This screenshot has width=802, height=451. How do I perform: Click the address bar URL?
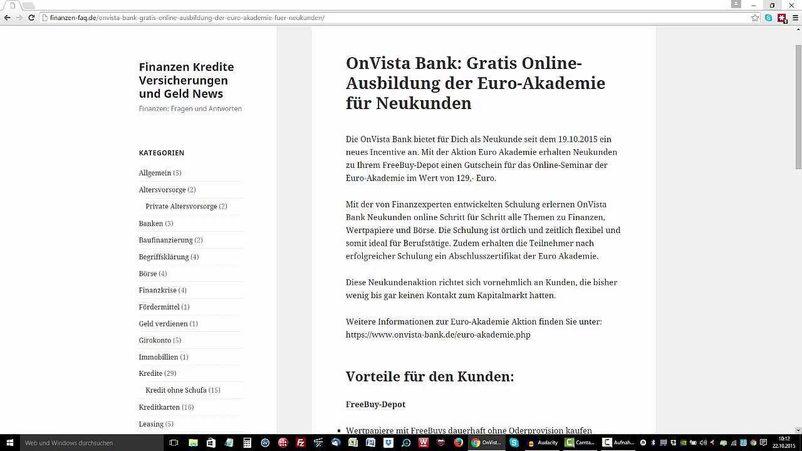click(x=187, y=18)
